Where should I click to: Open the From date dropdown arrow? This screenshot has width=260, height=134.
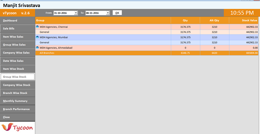76,13
